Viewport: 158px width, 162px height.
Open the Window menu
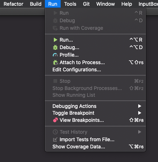[106, 4]
